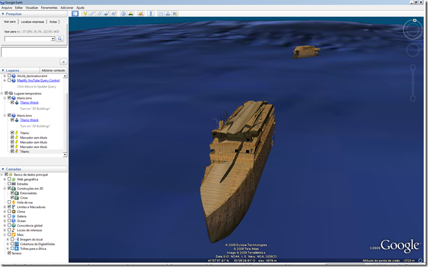The height and width of the screenshot is (267, 428).
Task: Open the Editar menu
Action: [x=19, y=7]
